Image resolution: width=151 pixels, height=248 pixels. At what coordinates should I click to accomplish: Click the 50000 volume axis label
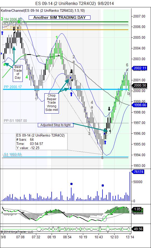click(138, 182)
